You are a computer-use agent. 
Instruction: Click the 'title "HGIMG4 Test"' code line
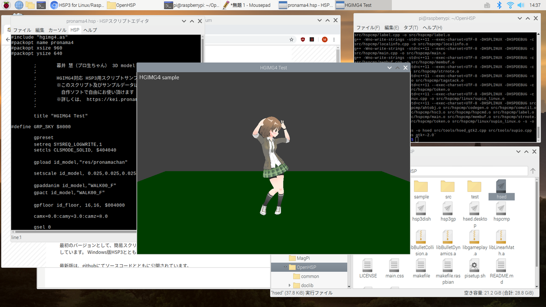pos(61,116)
